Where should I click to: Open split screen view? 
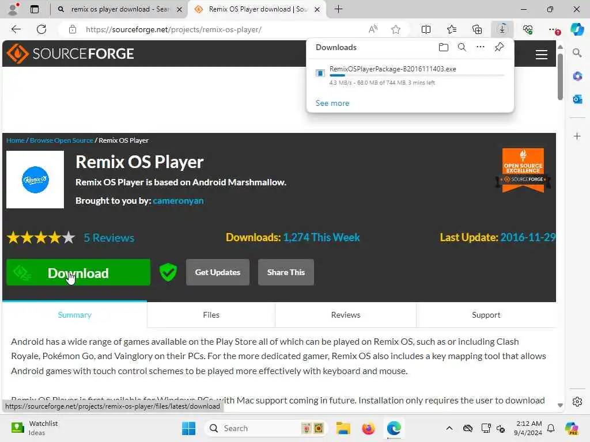point(426,29)
